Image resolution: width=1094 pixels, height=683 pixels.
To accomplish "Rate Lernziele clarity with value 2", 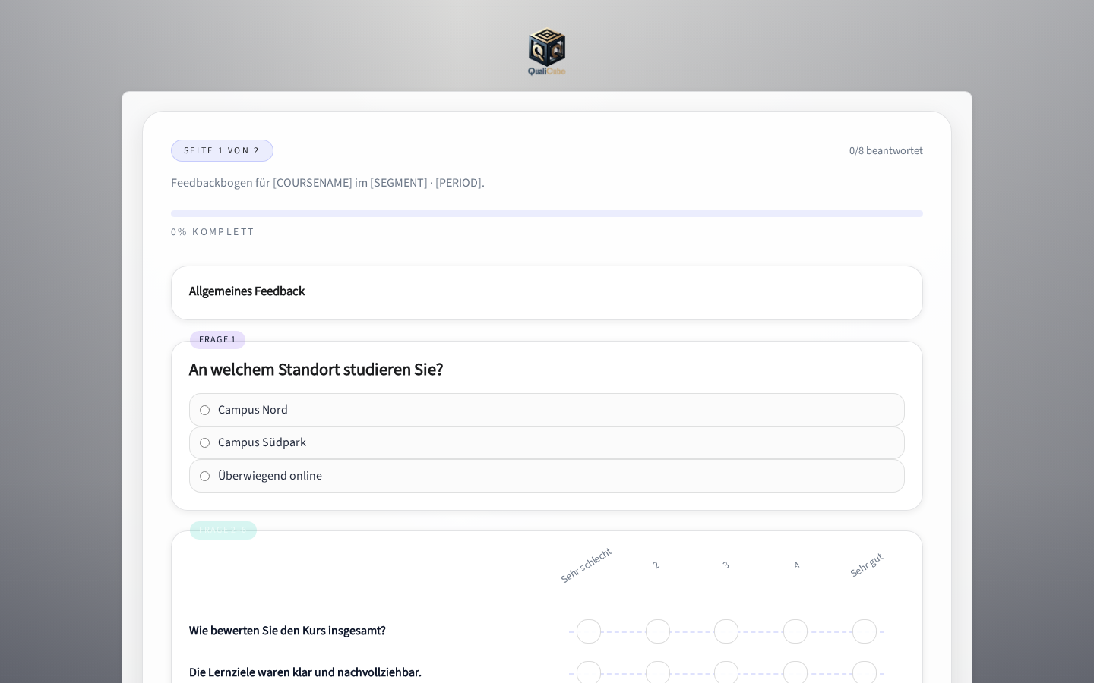I will [x=658, y=672].
